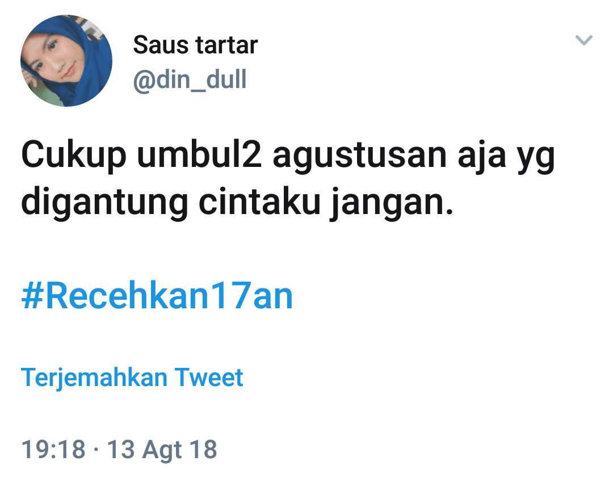The image size is (613, 482).
Task: Select the 19:18 timestamp
Action: 53,449
